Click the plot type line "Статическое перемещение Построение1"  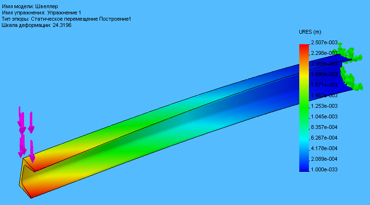coord(81,19)
